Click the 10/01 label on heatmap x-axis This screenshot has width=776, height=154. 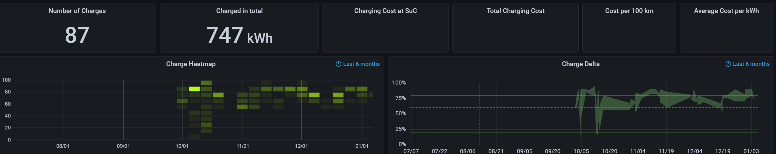point(182,146)
